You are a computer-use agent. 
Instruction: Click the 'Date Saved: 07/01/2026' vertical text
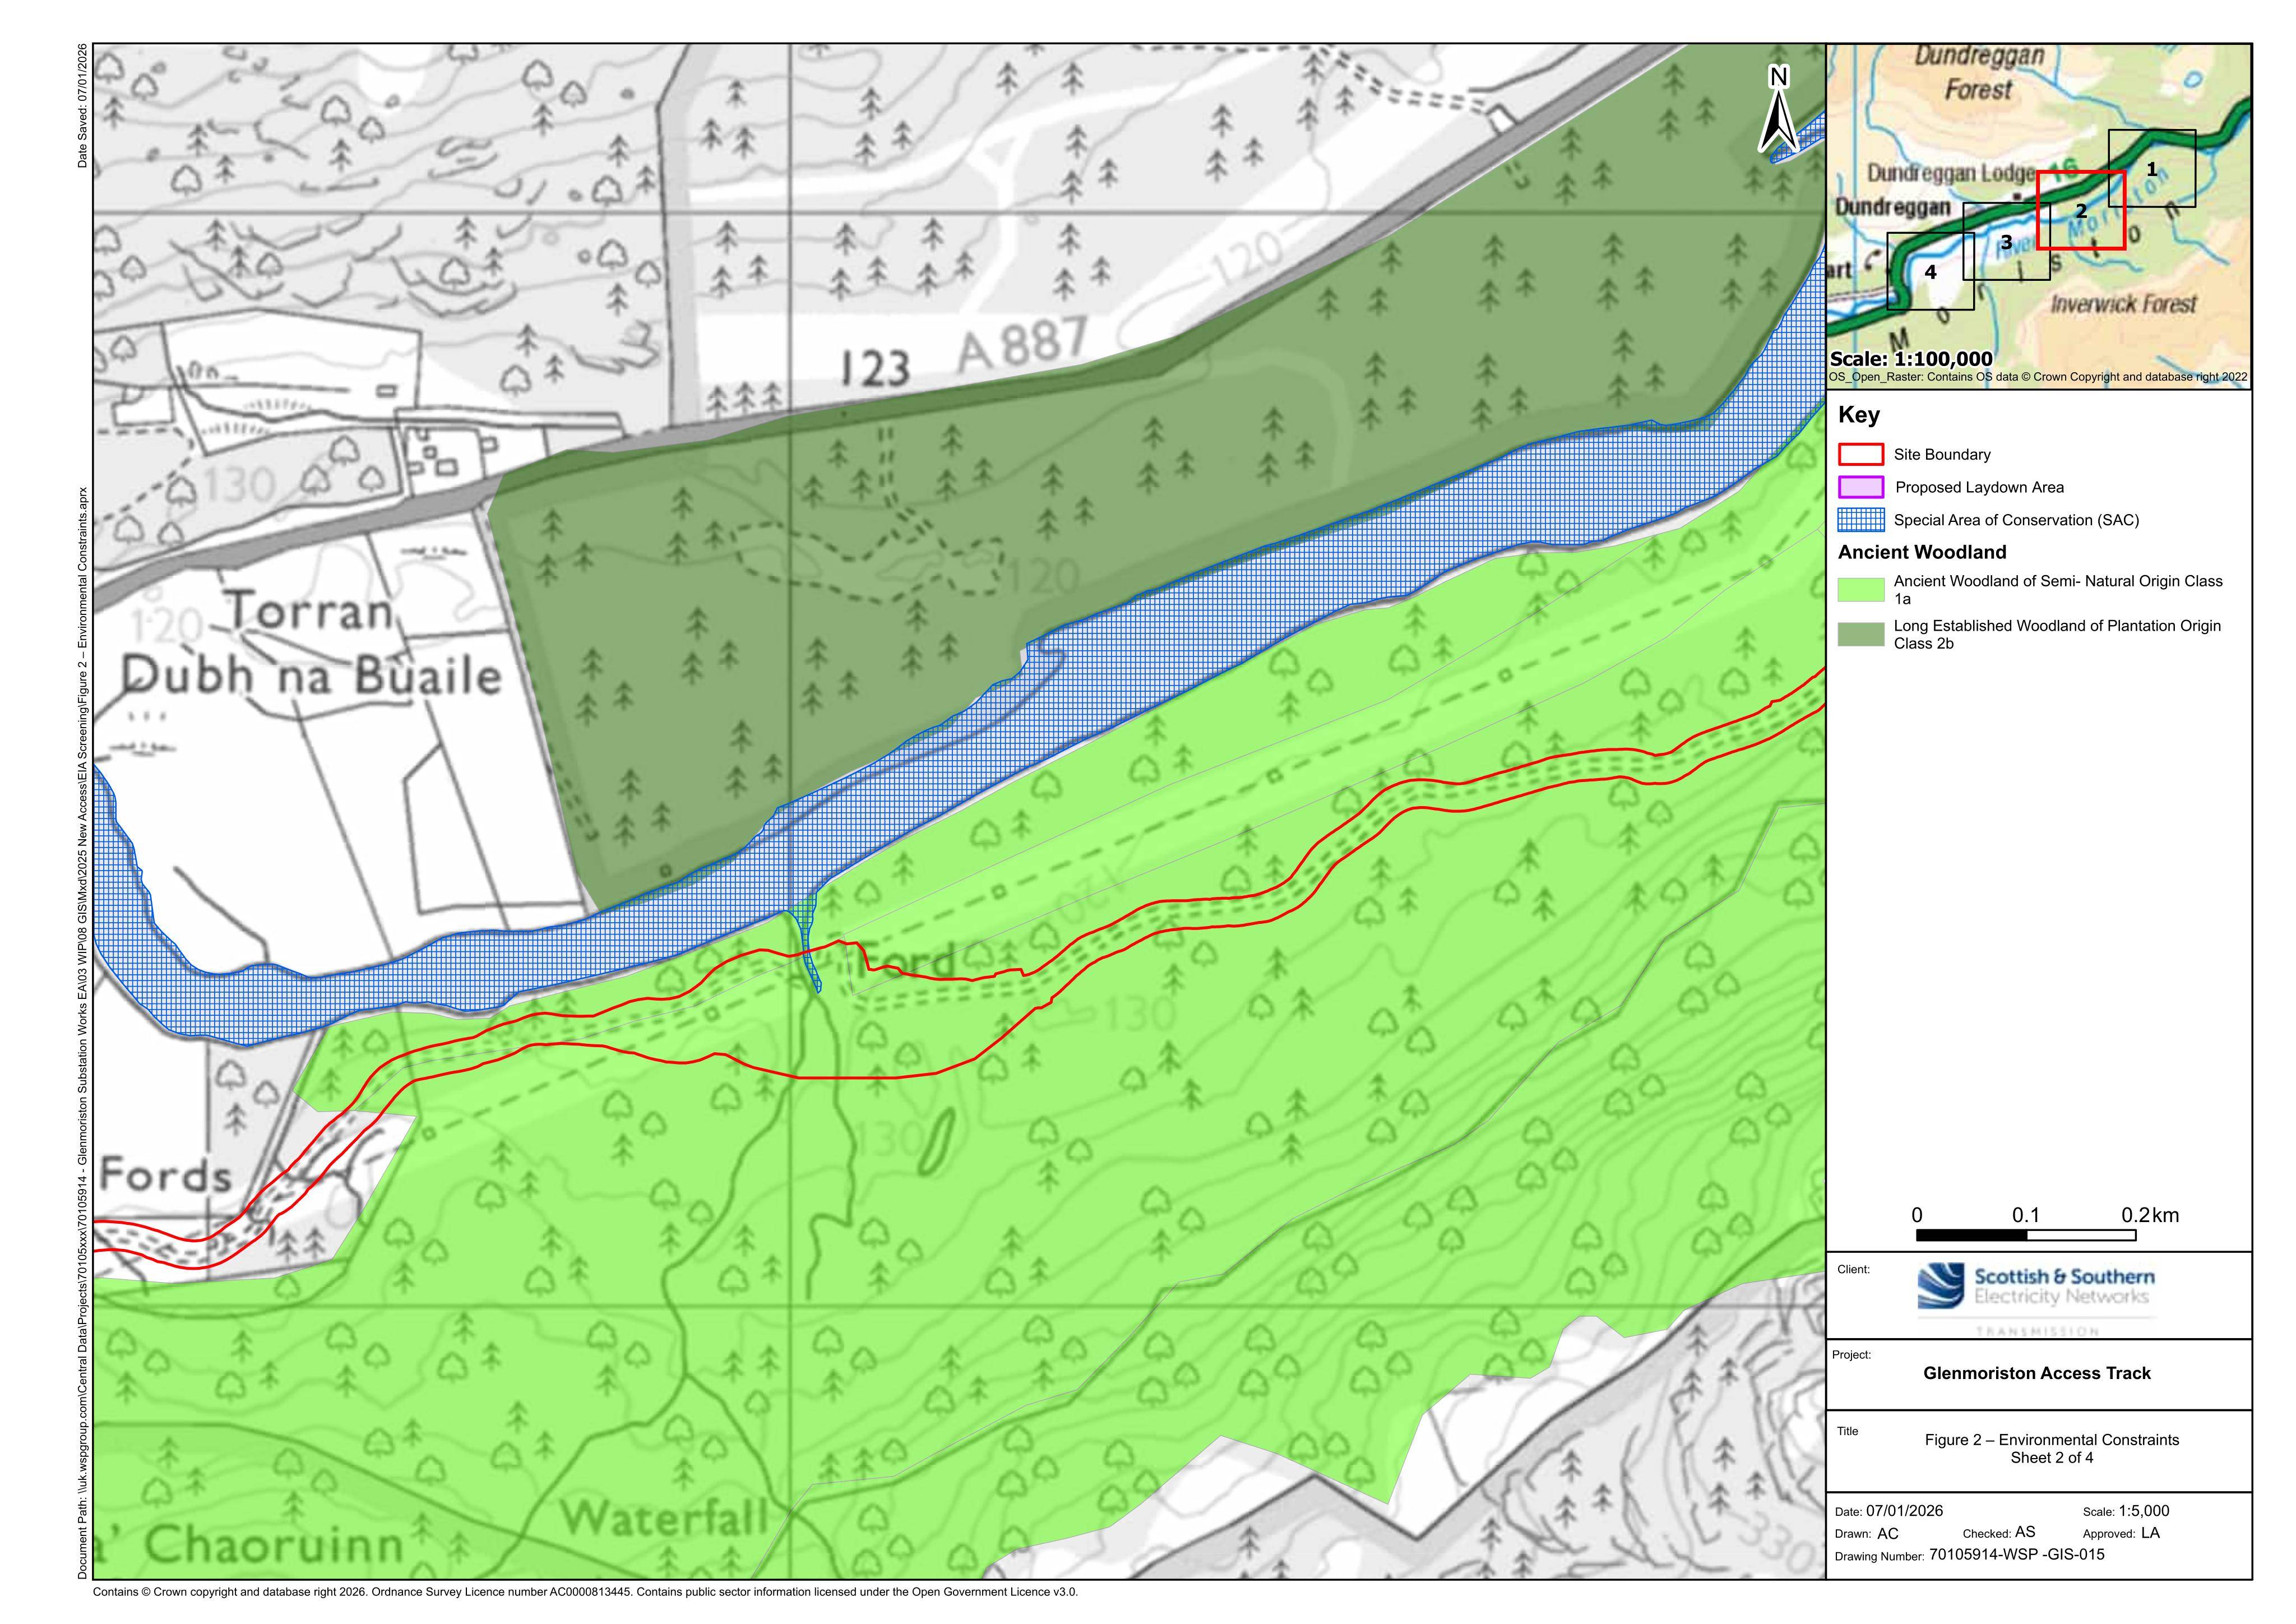click(x=83, y=106)
